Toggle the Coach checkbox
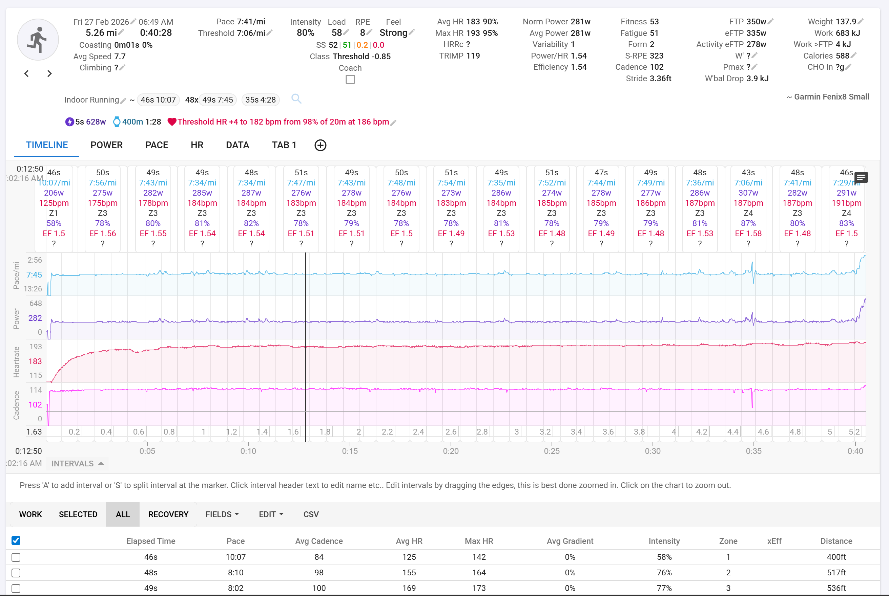This screenshot has height=596, width=889. point(350,80)
